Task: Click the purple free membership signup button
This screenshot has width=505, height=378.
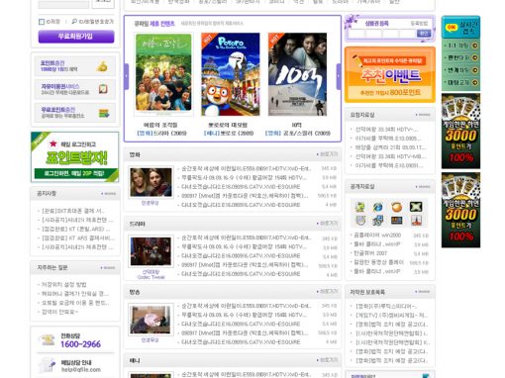Action: click(x=76, y=37)
